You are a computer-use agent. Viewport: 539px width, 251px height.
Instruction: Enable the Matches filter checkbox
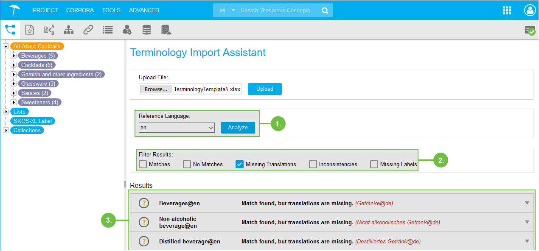click(x=143, y=165)
